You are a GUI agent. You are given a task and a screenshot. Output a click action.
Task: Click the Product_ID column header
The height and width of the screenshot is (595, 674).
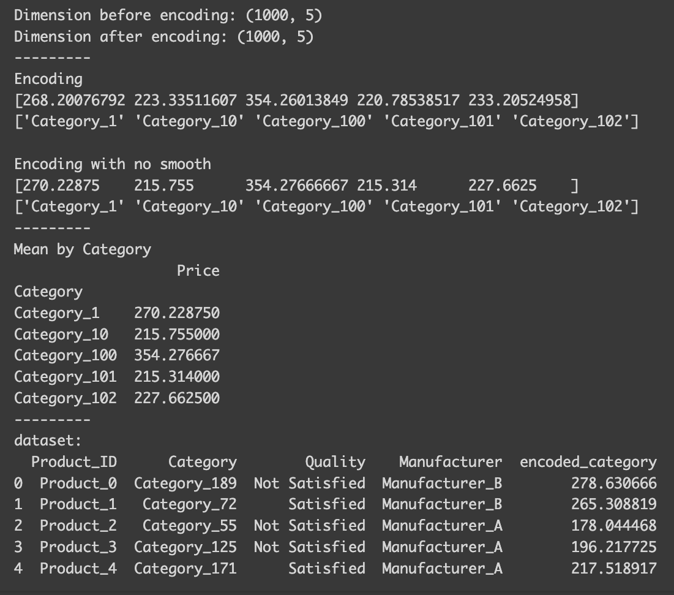click(x=74, y=462)
